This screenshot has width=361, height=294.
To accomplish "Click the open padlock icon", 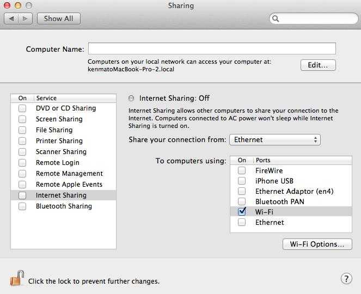I will pyautogui.click(x=17, y=278).
